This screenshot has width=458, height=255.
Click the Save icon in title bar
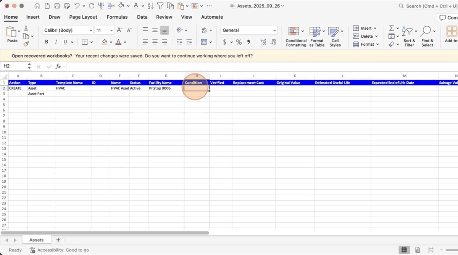(57, 6)
